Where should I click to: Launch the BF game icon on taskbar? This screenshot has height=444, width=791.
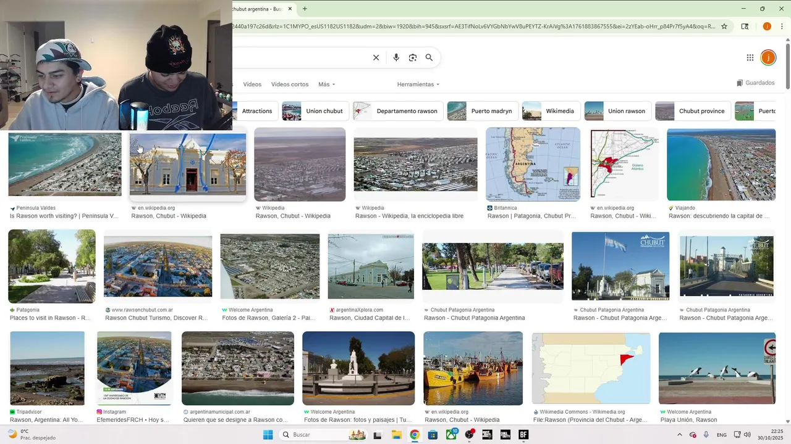(x=523, y=435)
